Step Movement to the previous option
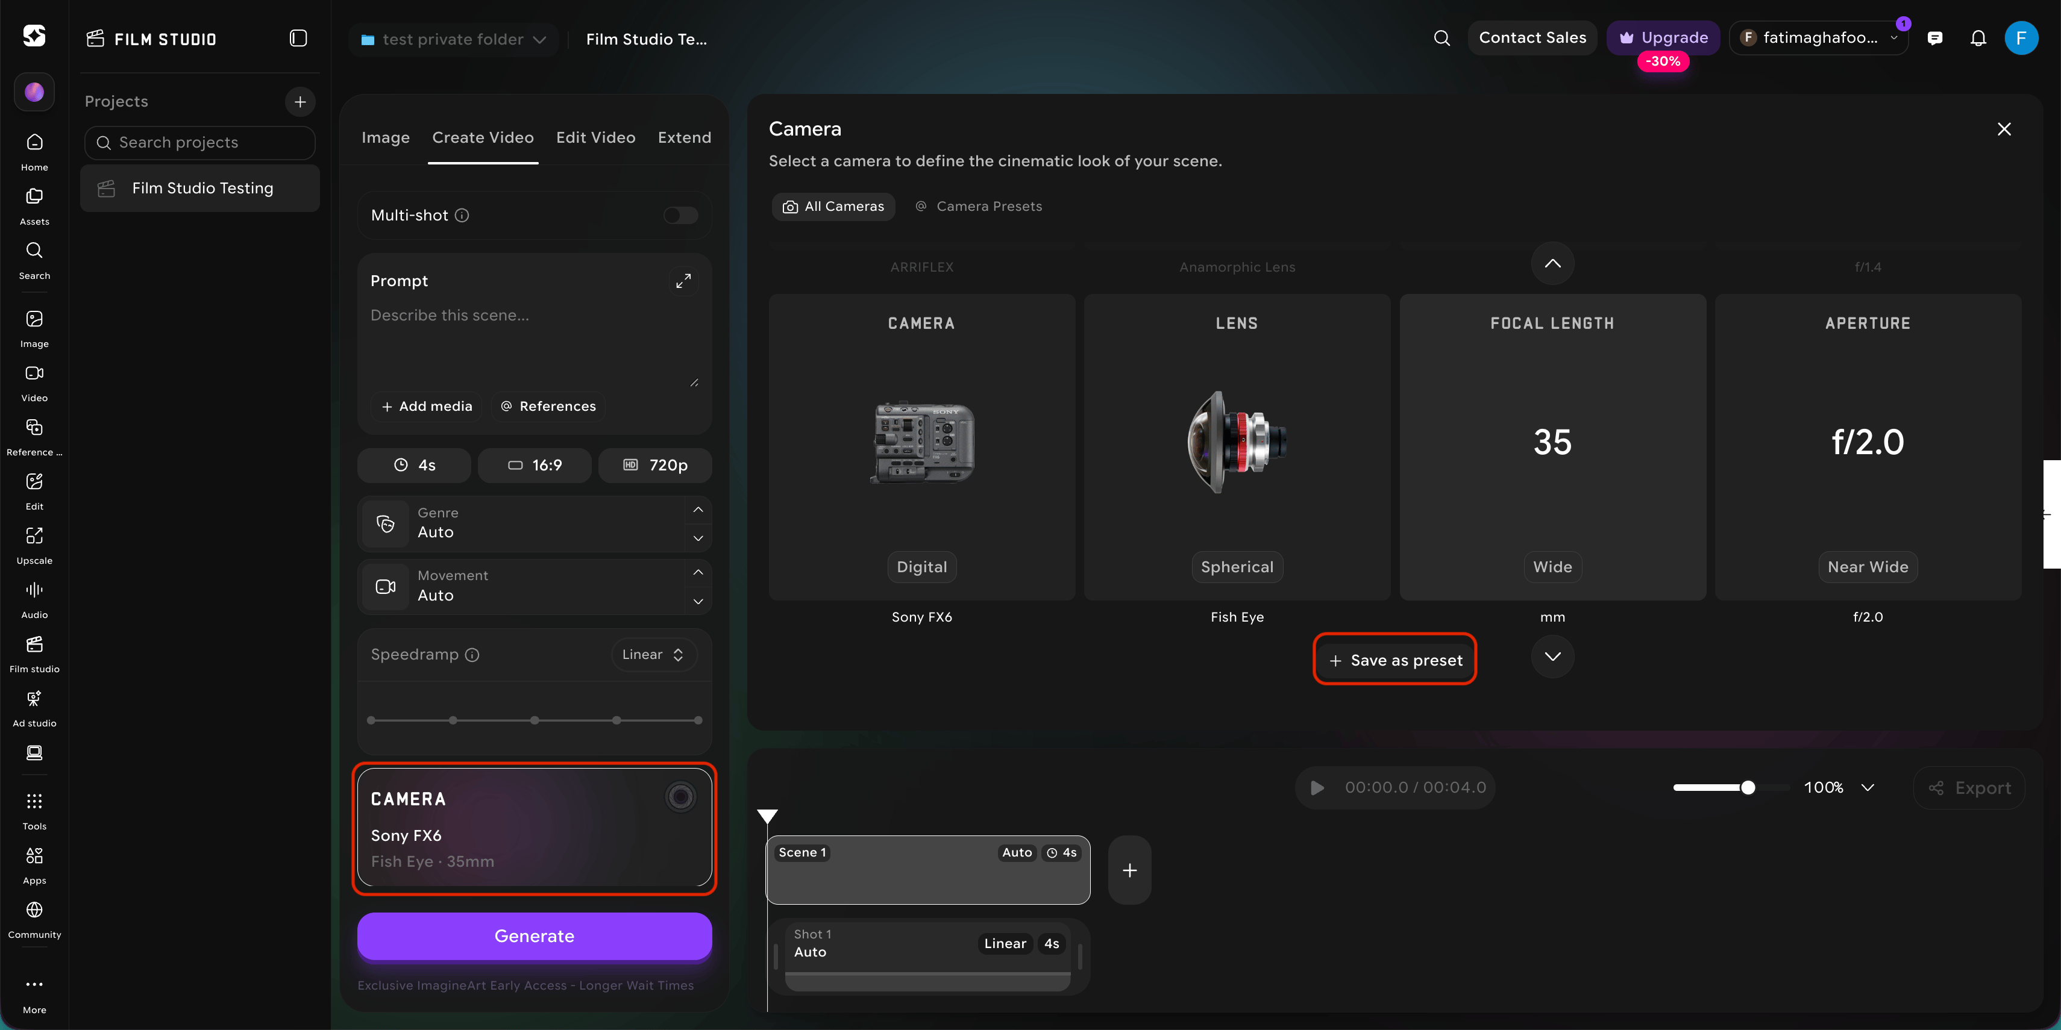Screen dimensions: 2061x1030 click(698, 573)
